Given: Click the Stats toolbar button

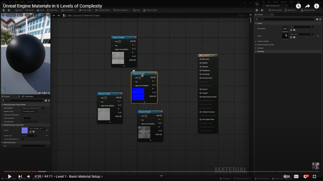Looking at the screenshot, I should click(136, 10).
